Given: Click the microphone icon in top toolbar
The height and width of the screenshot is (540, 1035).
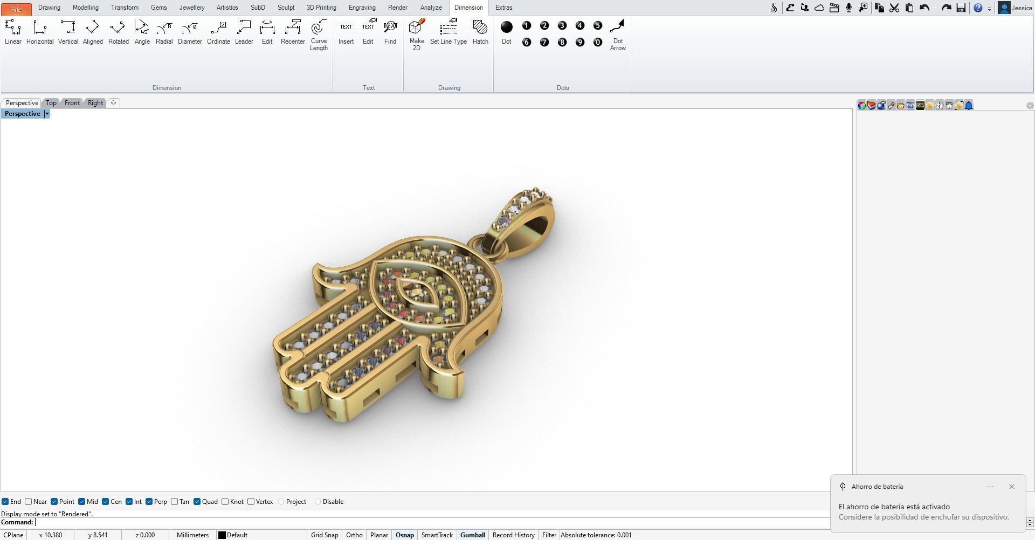Looking at the screenshot, I should point(849,8).
